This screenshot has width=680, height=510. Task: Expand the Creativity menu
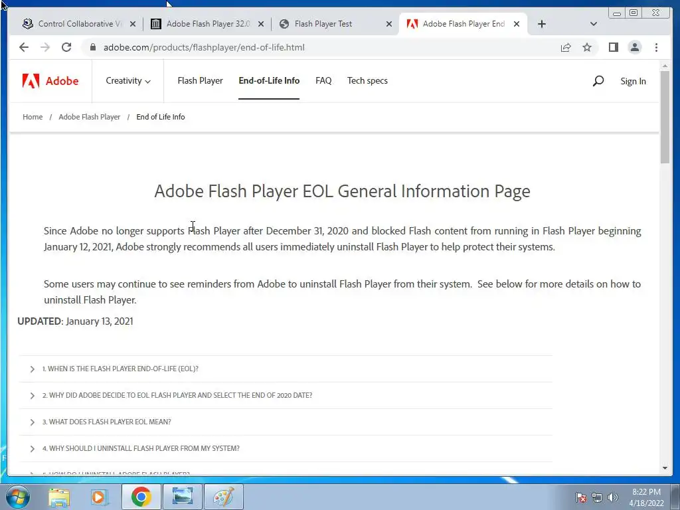pyautogui.click(x=128, y=80)
